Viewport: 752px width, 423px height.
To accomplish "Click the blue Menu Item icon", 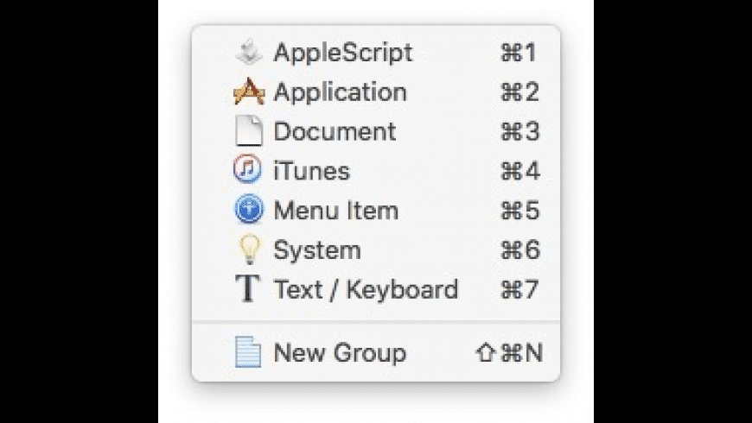I will 248,211.
